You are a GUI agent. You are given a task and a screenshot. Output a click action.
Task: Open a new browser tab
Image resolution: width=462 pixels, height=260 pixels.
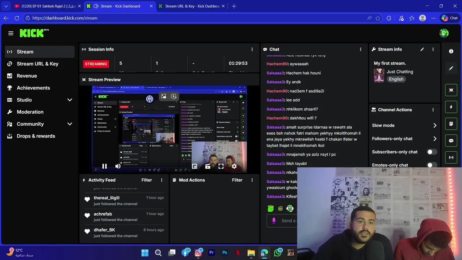pos(234,6)
